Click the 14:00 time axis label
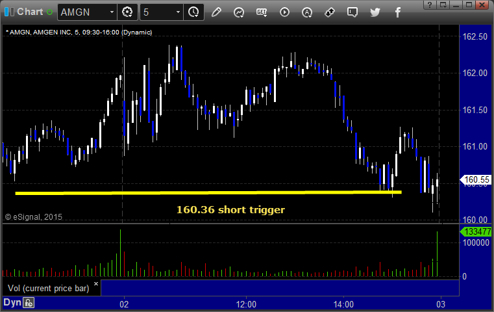Image resolution: width=494 pixels, height=312 pixels. pyautogui.click(x=343, y=304)
